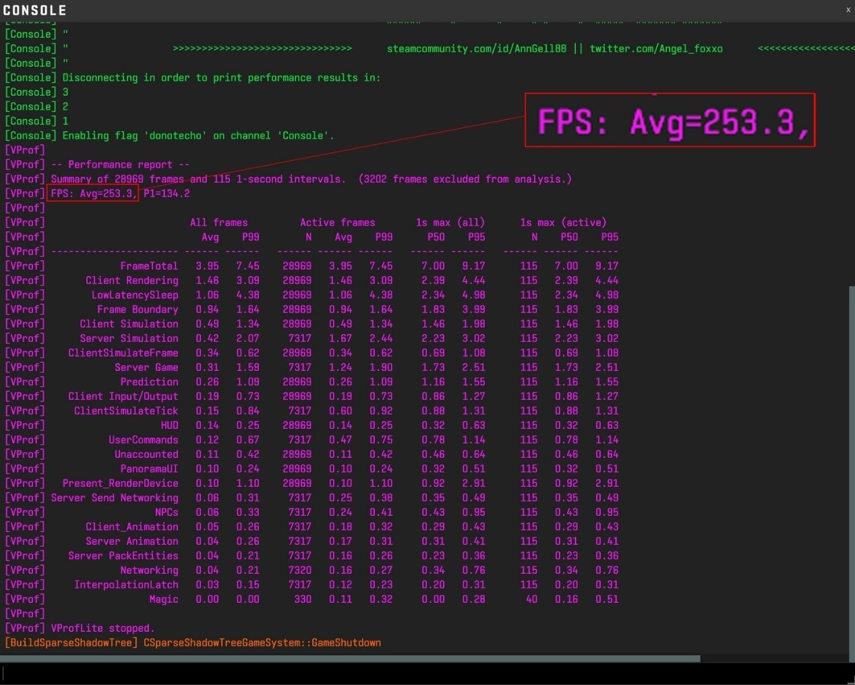Screen dimensions: 855x685
Task: Click the 'VProfLite stopped.' log line
Action: coord(102,628)
